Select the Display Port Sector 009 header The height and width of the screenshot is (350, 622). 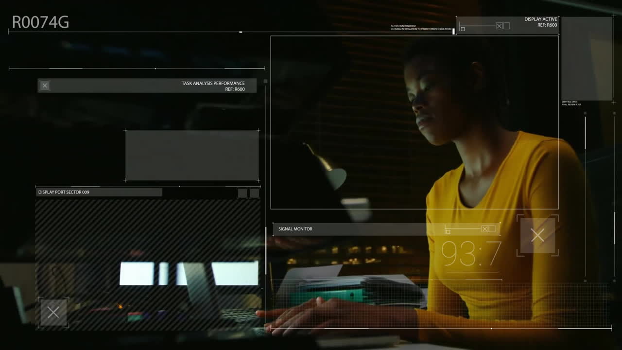tap(64, 192)
